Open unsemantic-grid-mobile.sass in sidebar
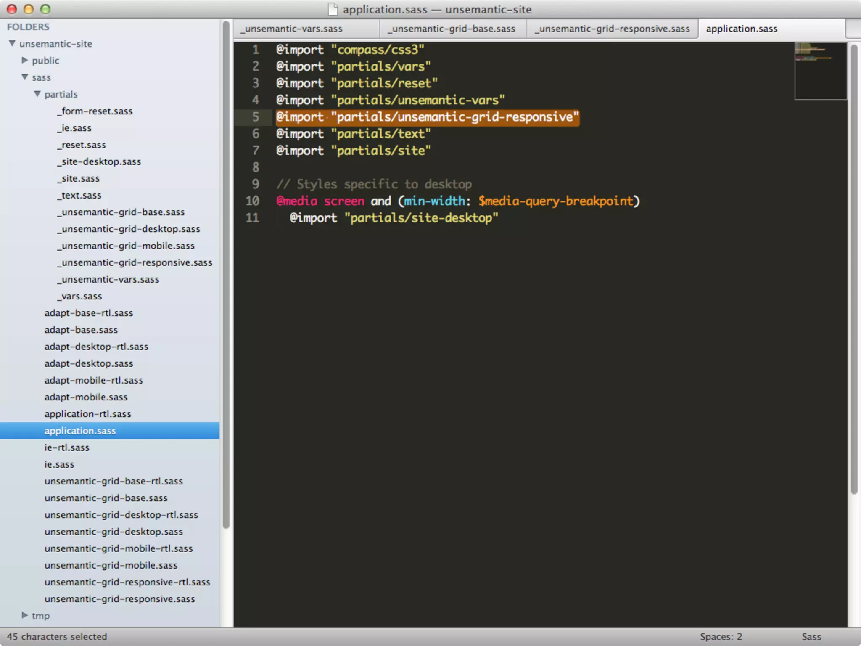Screen dimensions: 861x646 click(x=111, y=565)
